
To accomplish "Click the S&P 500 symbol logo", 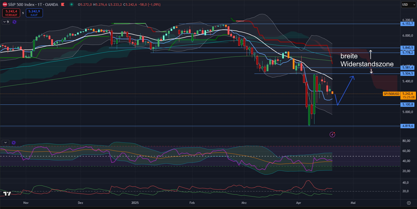I will point(5,4).
